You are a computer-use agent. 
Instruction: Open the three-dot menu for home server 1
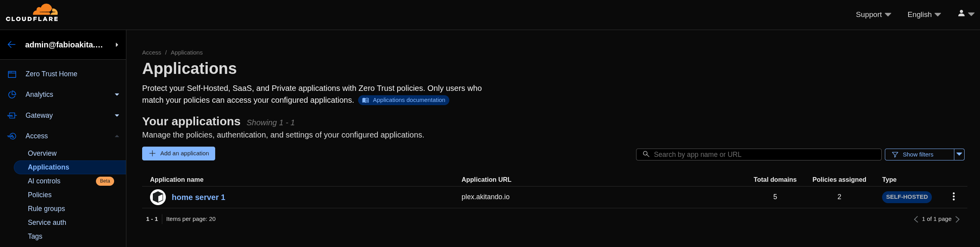[954, 196]
